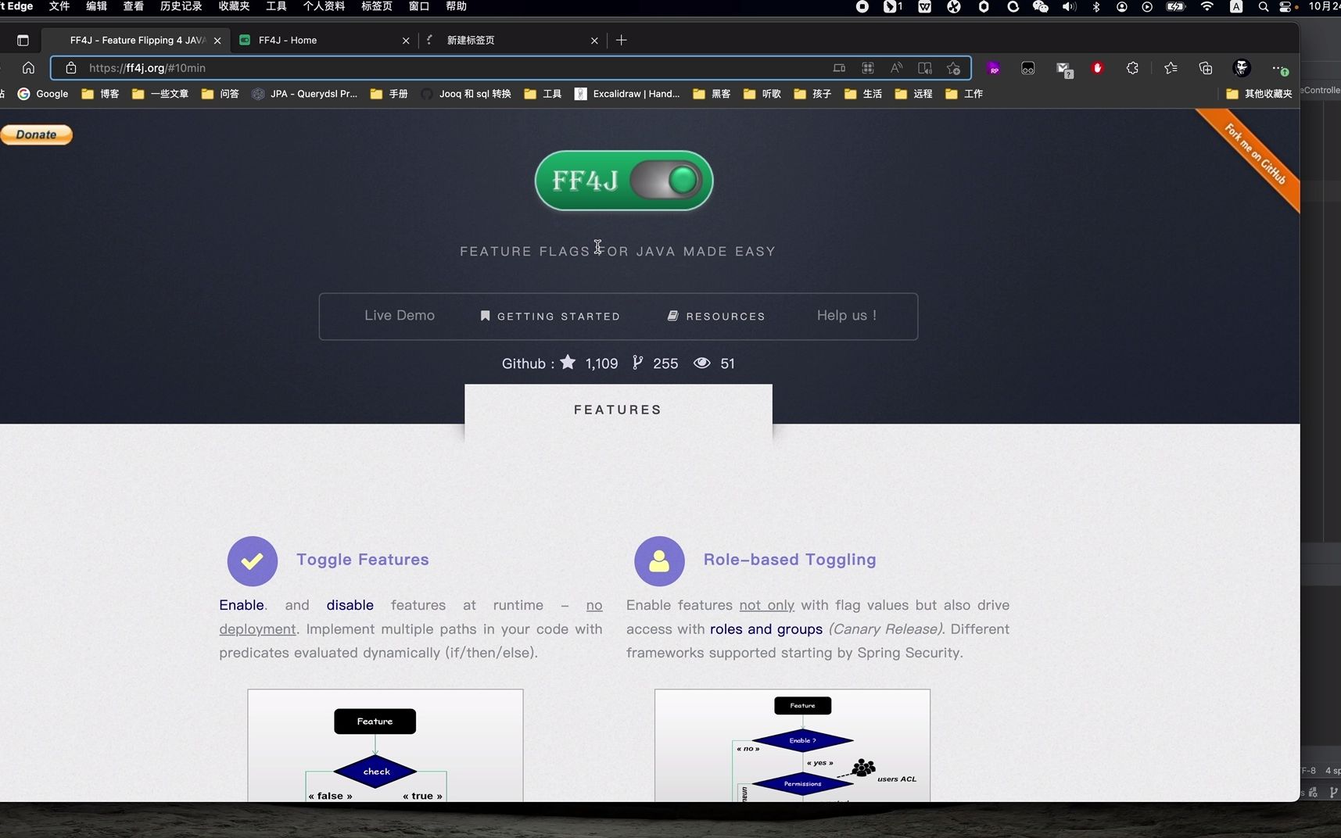Image resolution: width=1341 pixels, height=838 pixels.
Task: Open the Help us ! link
Action: click(847, 316)
